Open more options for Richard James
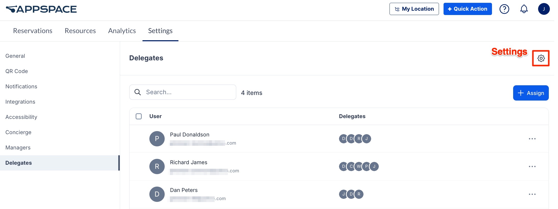 click(532, 166)
